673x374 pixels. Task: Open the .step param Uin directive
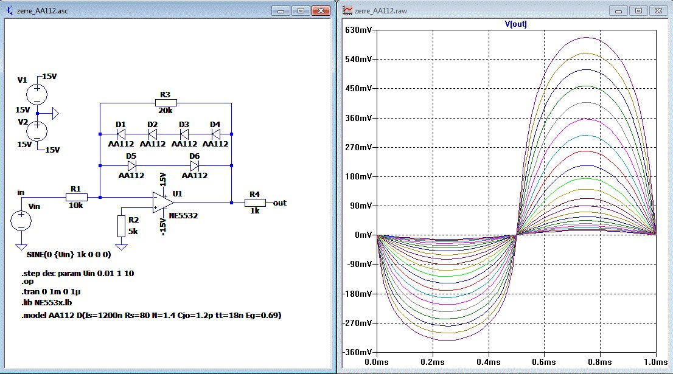click(77, 274)
